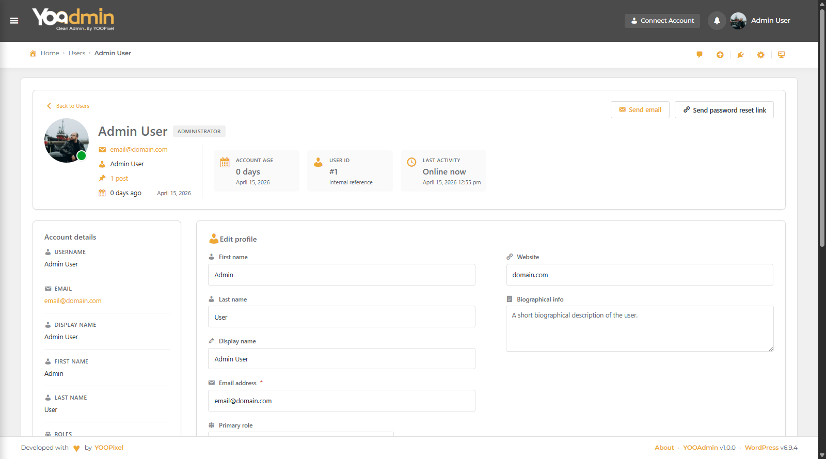Image resolution: width=826 pixels, height=459 pixels.
Task: Click the Online now status text
Action: pyautogui.click(x=444, y=172)
